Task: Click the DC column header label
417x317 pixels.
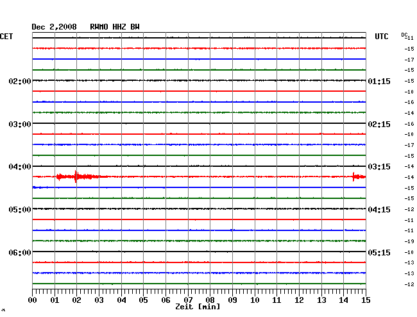Action: [404, 35]
